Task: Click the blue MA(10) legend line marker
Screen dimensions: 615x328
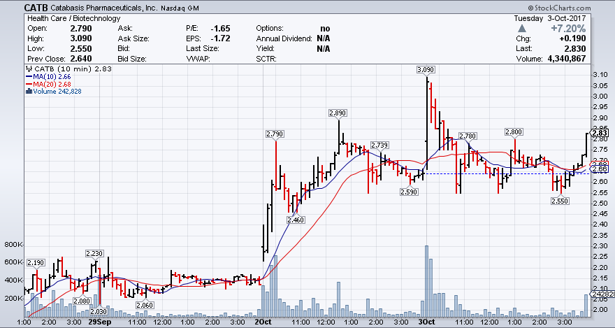Action: (28, 76)
